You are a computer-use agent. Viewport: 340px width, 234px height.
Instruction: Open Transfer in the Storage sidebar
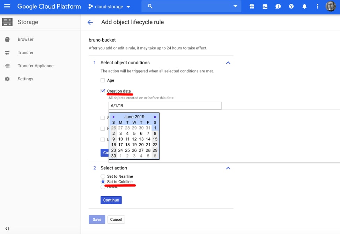click(25, 53)
